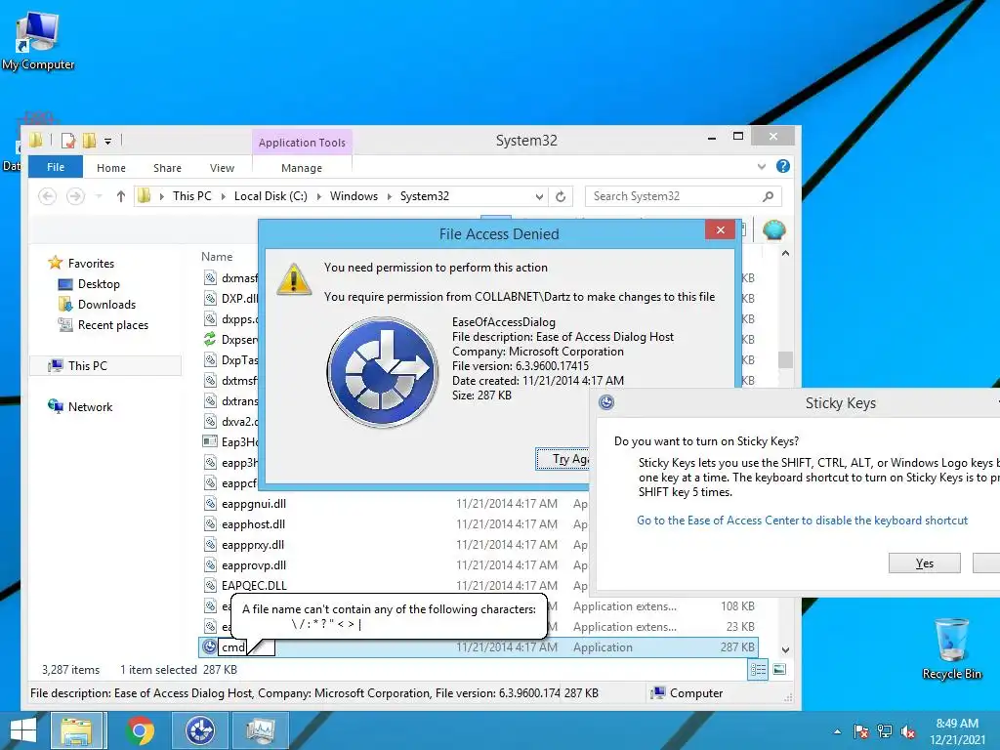Click New Folder quick access icon
The image size is (1000, 750).
click(89, 141)
